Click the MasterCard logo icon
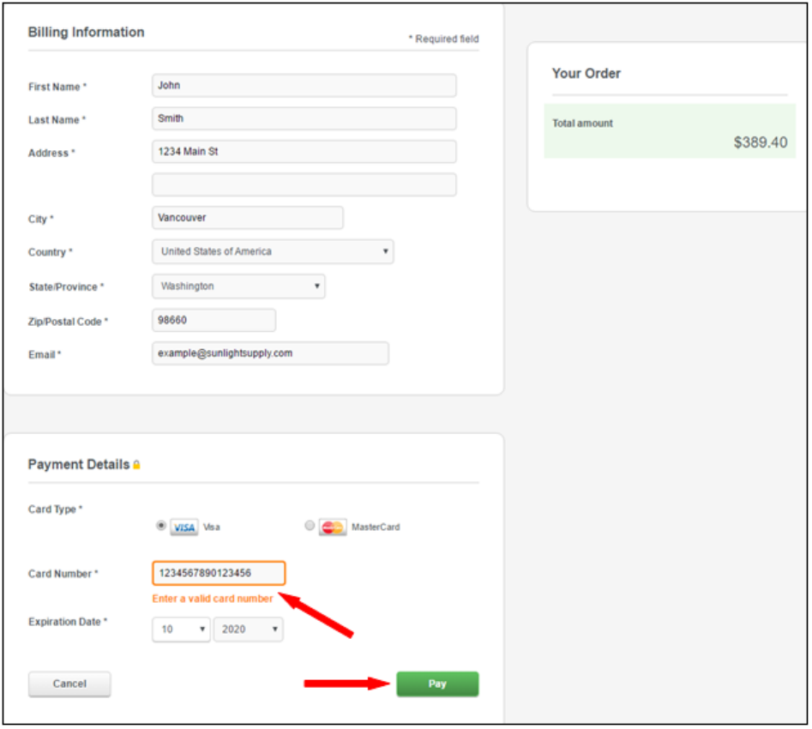 pos(333,527)
